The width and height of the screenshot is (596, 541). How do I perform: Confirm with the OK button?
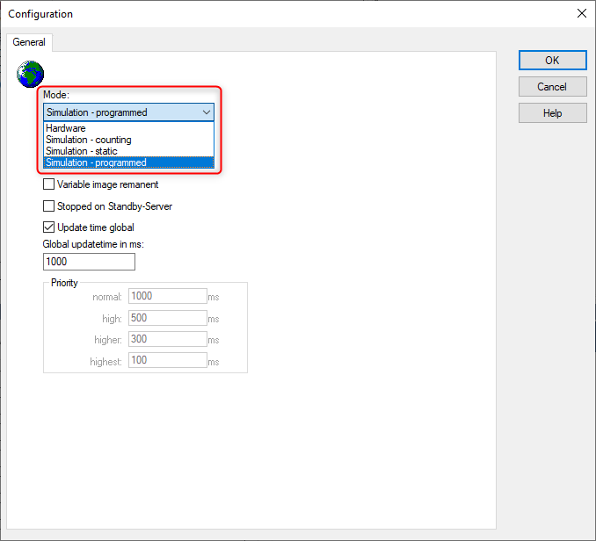click(553, 60)
